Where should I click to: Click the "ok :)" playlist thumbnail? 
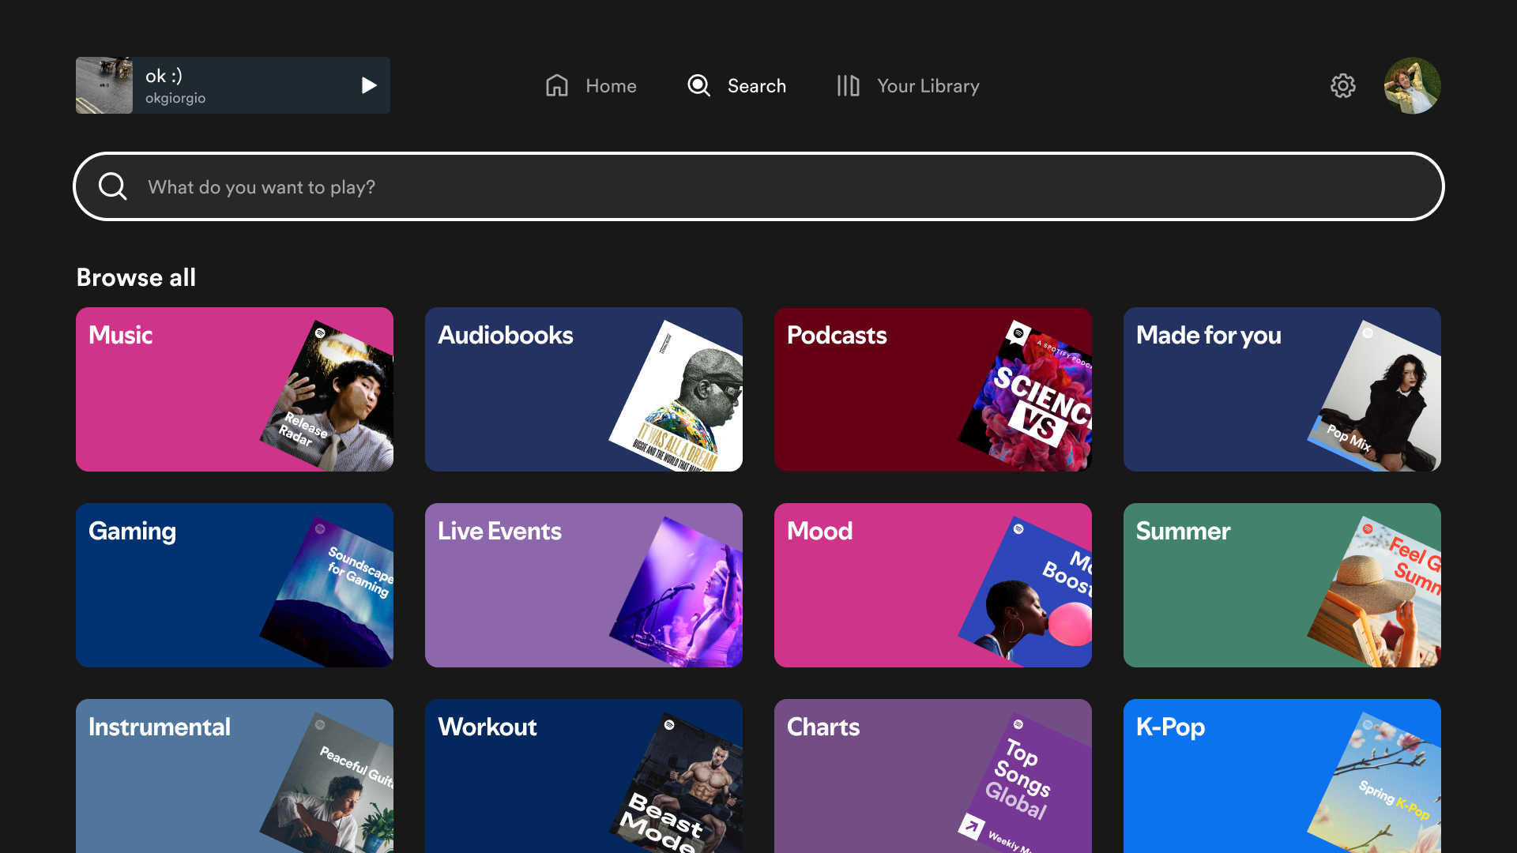pyautogui.click(x=104, y=85)
